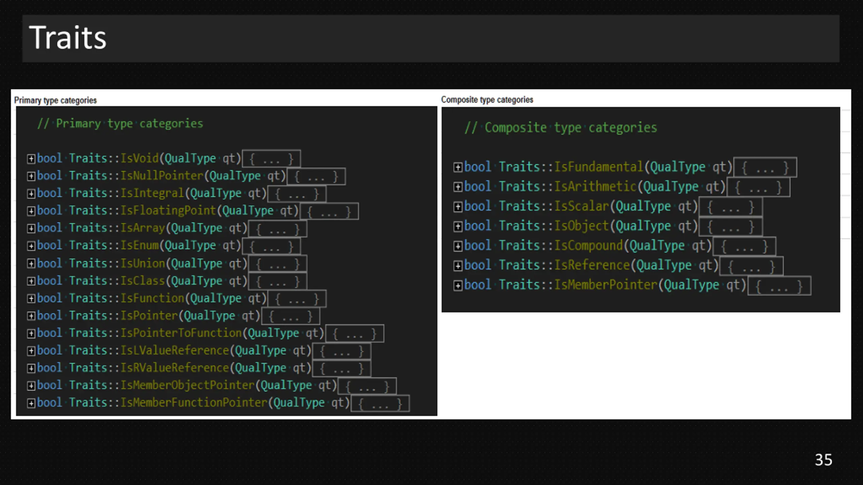Screen dimensions: 863x485
Task: Click collapsed braces after IsObject
Action: pyautogui.click(x=731, y=227)
